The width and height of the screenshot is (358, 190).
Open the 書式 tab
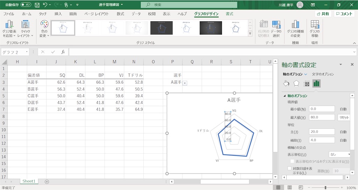229,14
